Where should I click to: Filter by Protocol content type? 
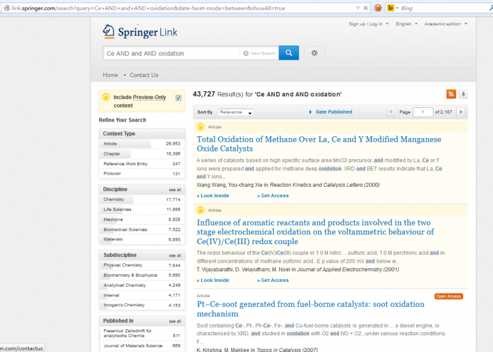(x=142, y=173)
